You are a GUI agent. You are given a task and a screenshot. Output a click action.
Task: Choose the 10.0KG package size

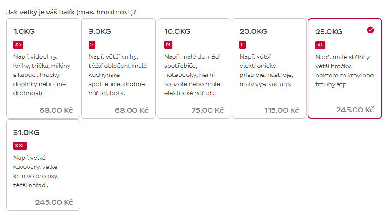pyautogui.click(x=194, y=68)
